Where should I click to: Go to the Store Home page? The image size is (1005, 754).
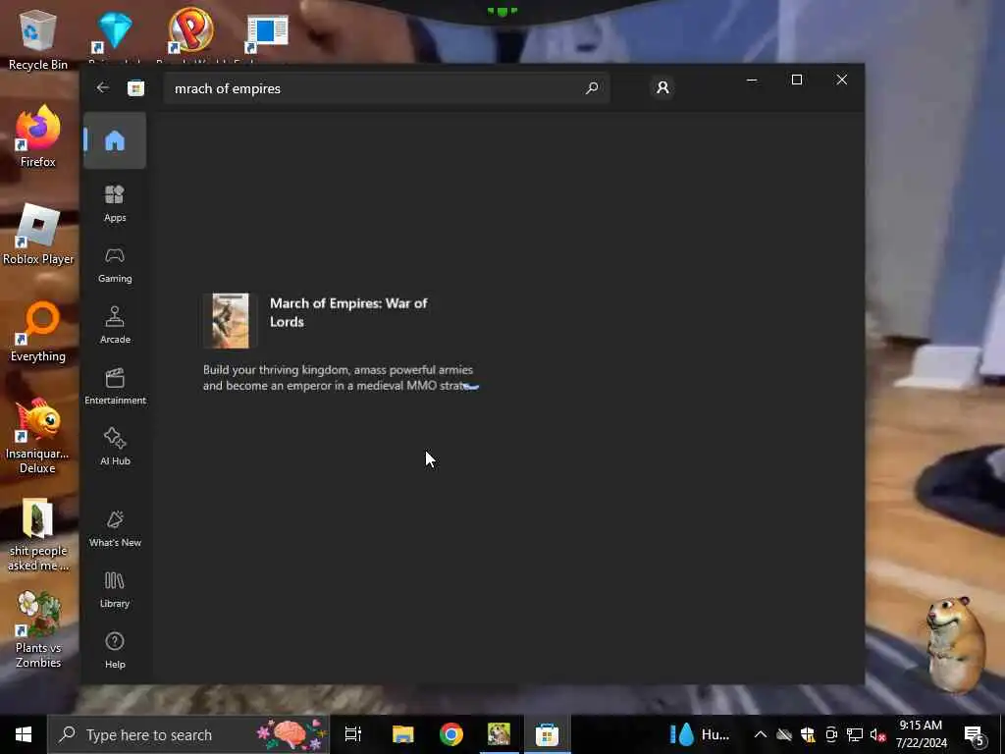[115, 140]
